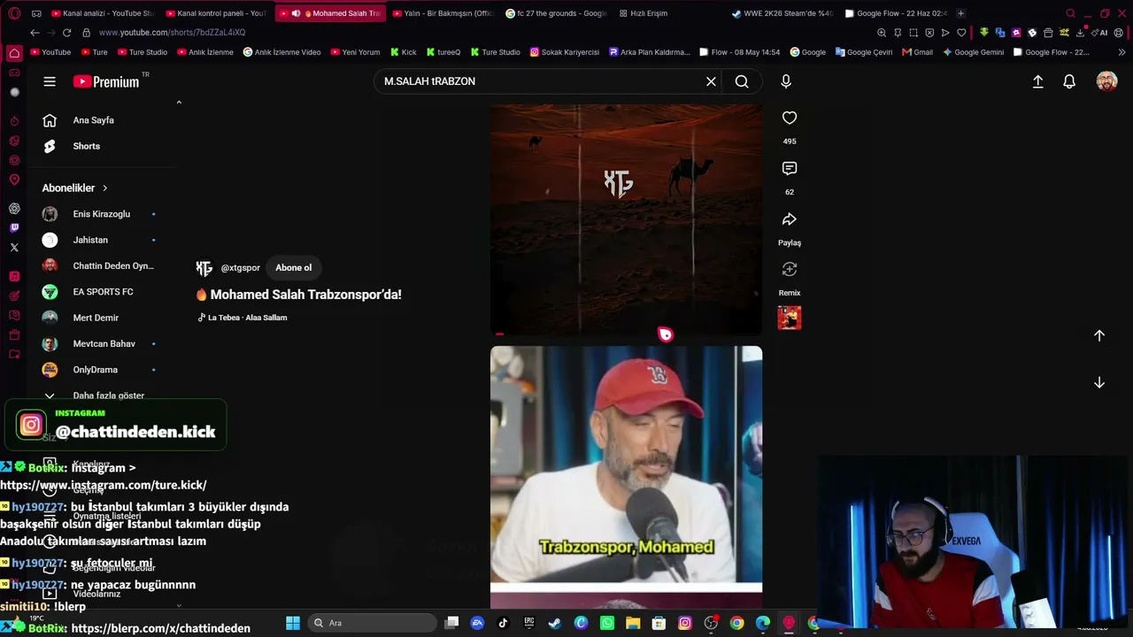Go to the next short with down arrow
1133x637 pixels.
1099,382
